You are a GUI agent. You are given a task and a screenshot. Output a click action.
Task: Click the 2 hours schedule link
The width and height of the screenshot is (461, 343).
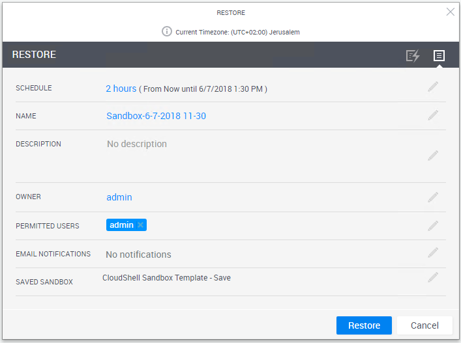tap(121, 89)
